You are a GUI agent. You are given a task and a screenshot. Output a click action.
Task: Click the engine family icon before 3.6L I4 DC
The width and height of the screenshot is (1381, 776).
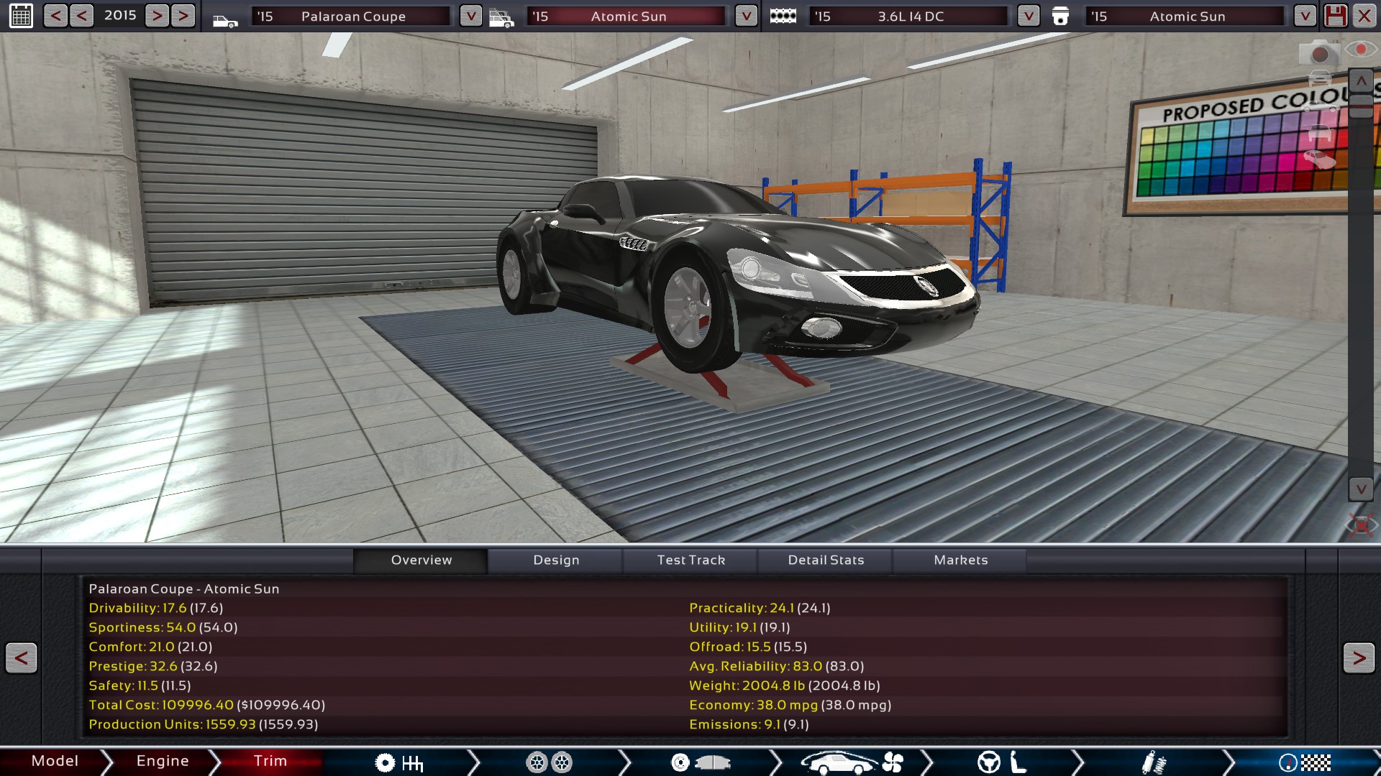783,16
